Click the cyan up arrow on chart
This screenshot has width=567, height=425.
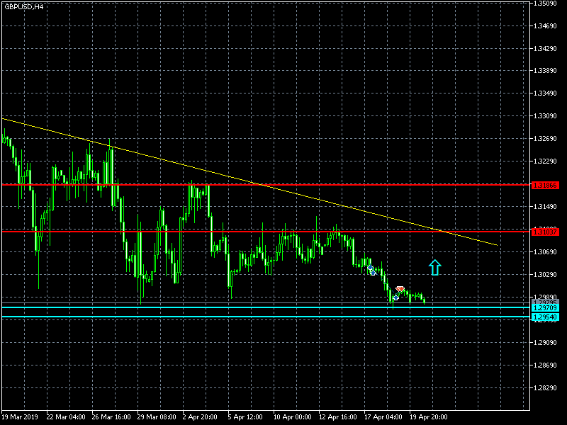[435, 267]
